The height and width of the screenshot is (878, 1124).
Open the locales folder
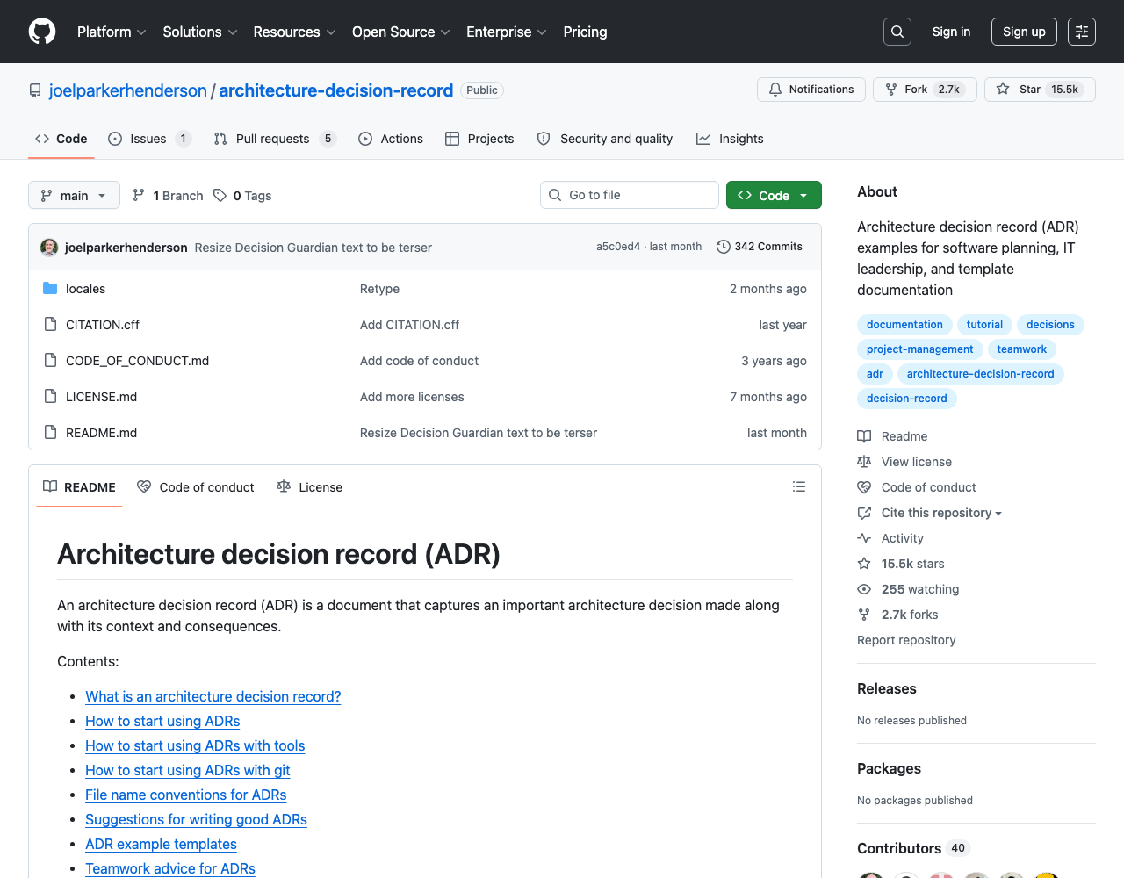point(85,289)
